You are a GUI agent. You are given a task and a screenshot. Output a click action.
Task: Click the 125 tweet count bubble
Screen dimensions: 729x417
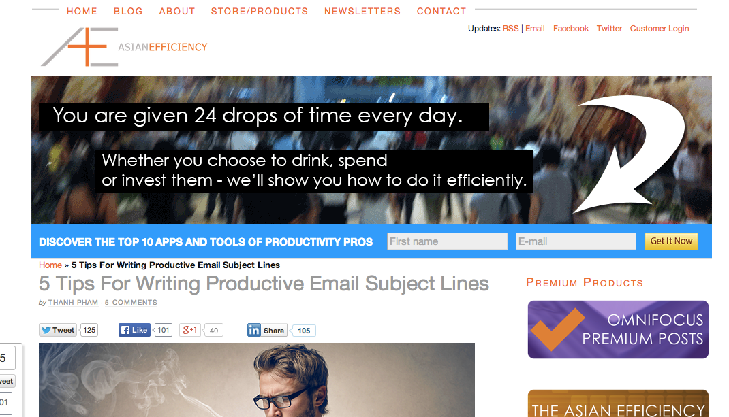(x=89, y=330)
